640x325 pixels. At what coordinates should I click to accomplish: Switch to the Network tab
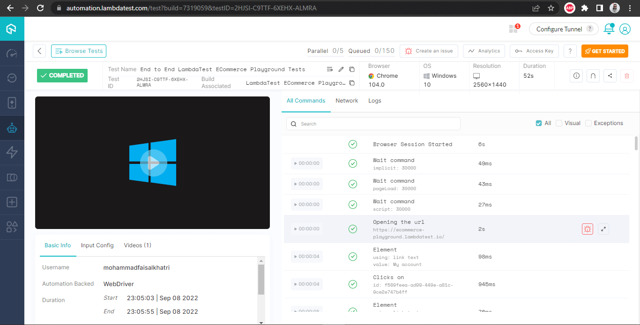[x=347, y=100]
